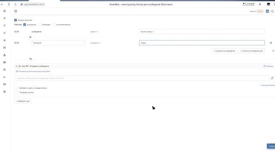Click "+ Условие на переменную" button

tap(251, 51)
